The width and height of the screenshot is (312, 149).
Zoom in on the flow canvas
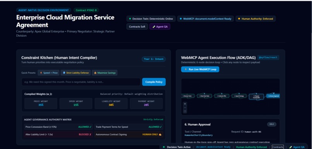pyautogui.click(x=185, y=104)
